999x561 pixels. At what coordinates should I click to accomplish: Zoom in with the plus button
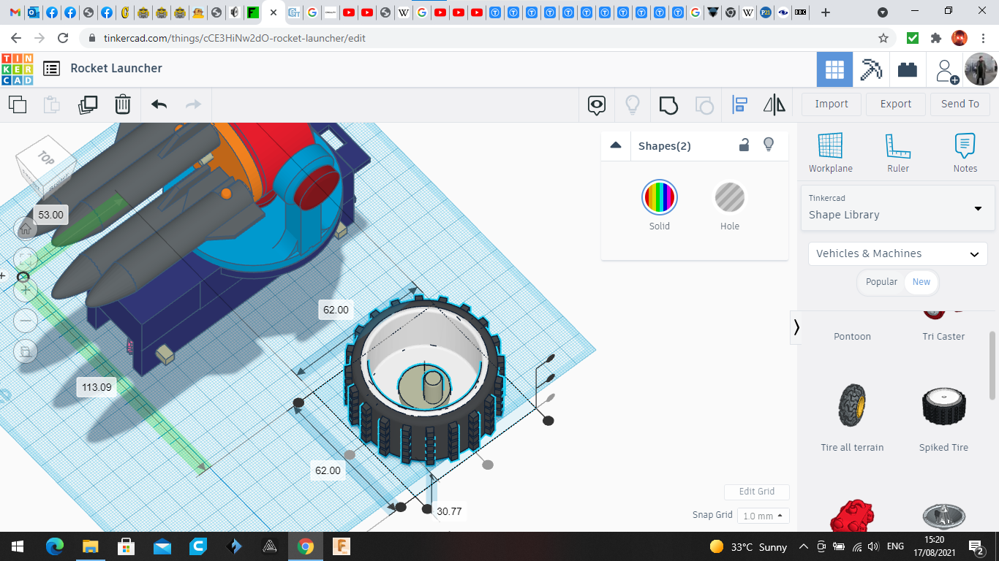pos(26,290)
